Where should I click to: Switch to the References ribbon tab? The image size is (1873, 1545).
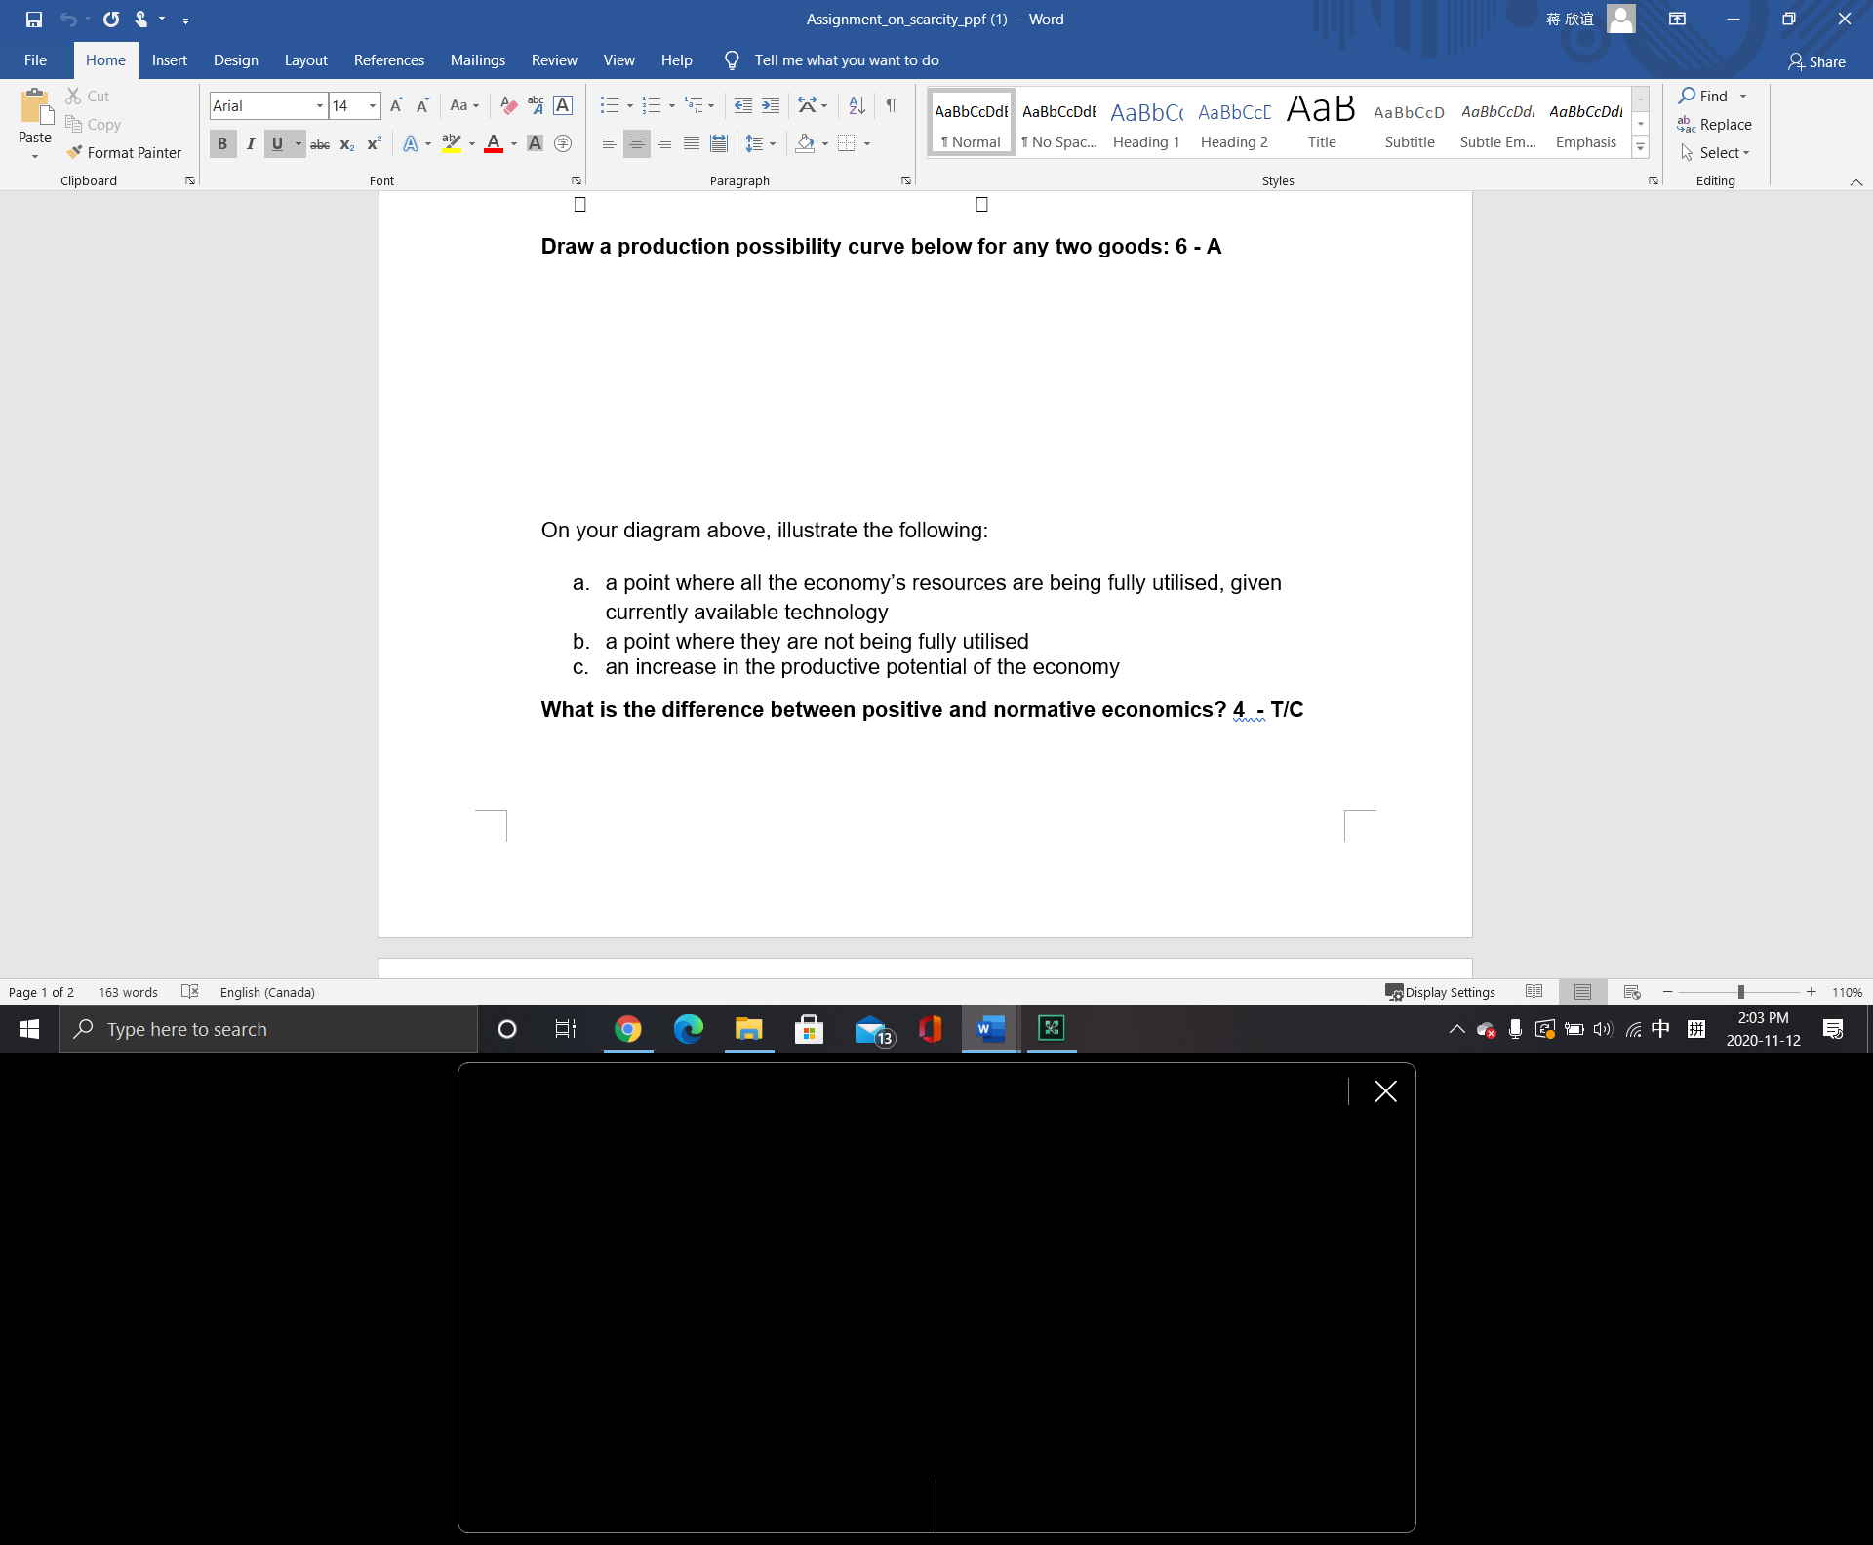point(388,59)
